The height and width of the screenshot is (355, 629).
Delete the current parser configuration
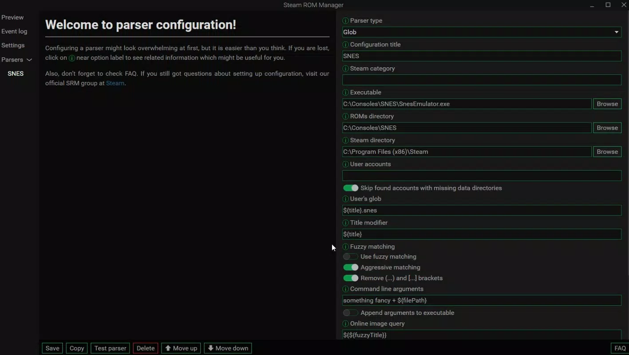[x=146, y=348]
